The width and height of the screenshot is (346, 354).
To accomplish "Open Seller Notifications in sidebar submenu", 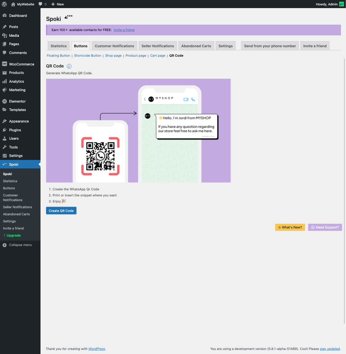I will [x=18, y=207].
